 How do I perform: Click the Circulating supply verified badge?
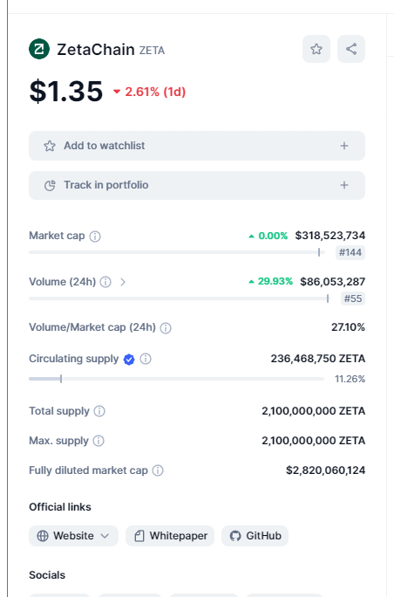coord(129,359)
